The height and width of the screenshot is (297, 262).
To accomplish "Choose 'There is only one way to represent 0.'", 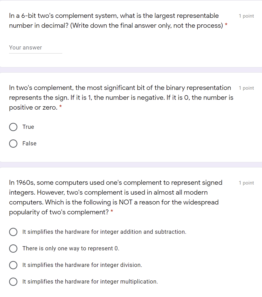I will pos(13,249).
